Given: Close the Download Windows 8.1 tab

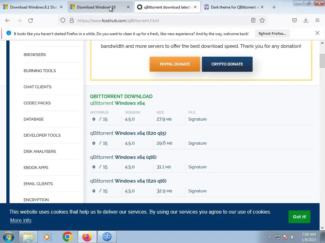Looking at the screenshot, I should coord(61,7).
